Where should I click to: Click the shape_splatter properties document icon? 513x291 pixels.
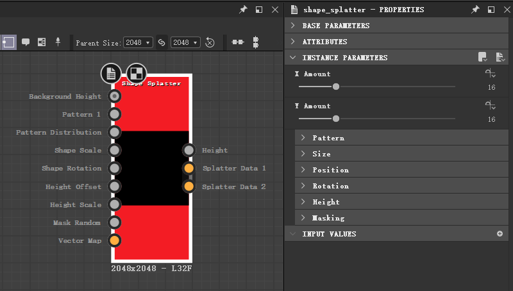294,10
